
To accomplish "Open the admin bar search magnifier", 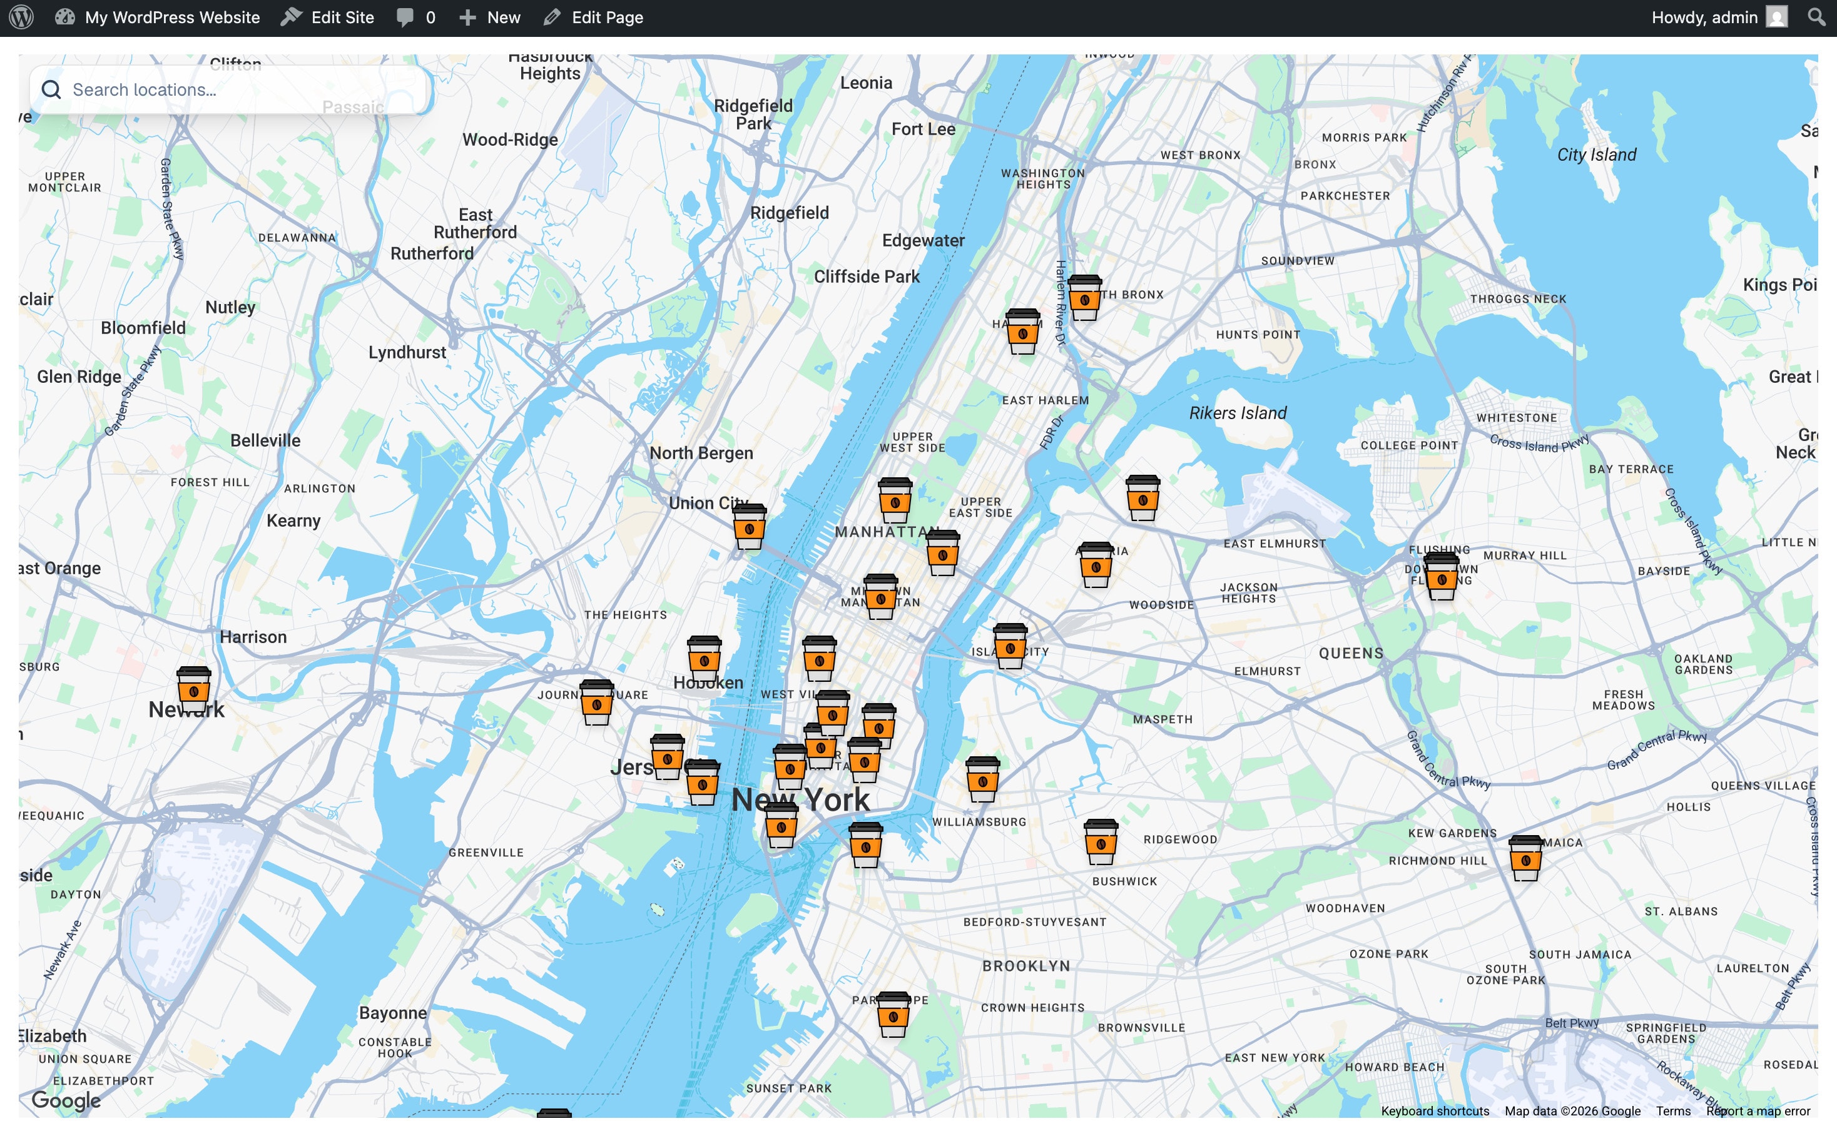I will [x=1816, y=18].
